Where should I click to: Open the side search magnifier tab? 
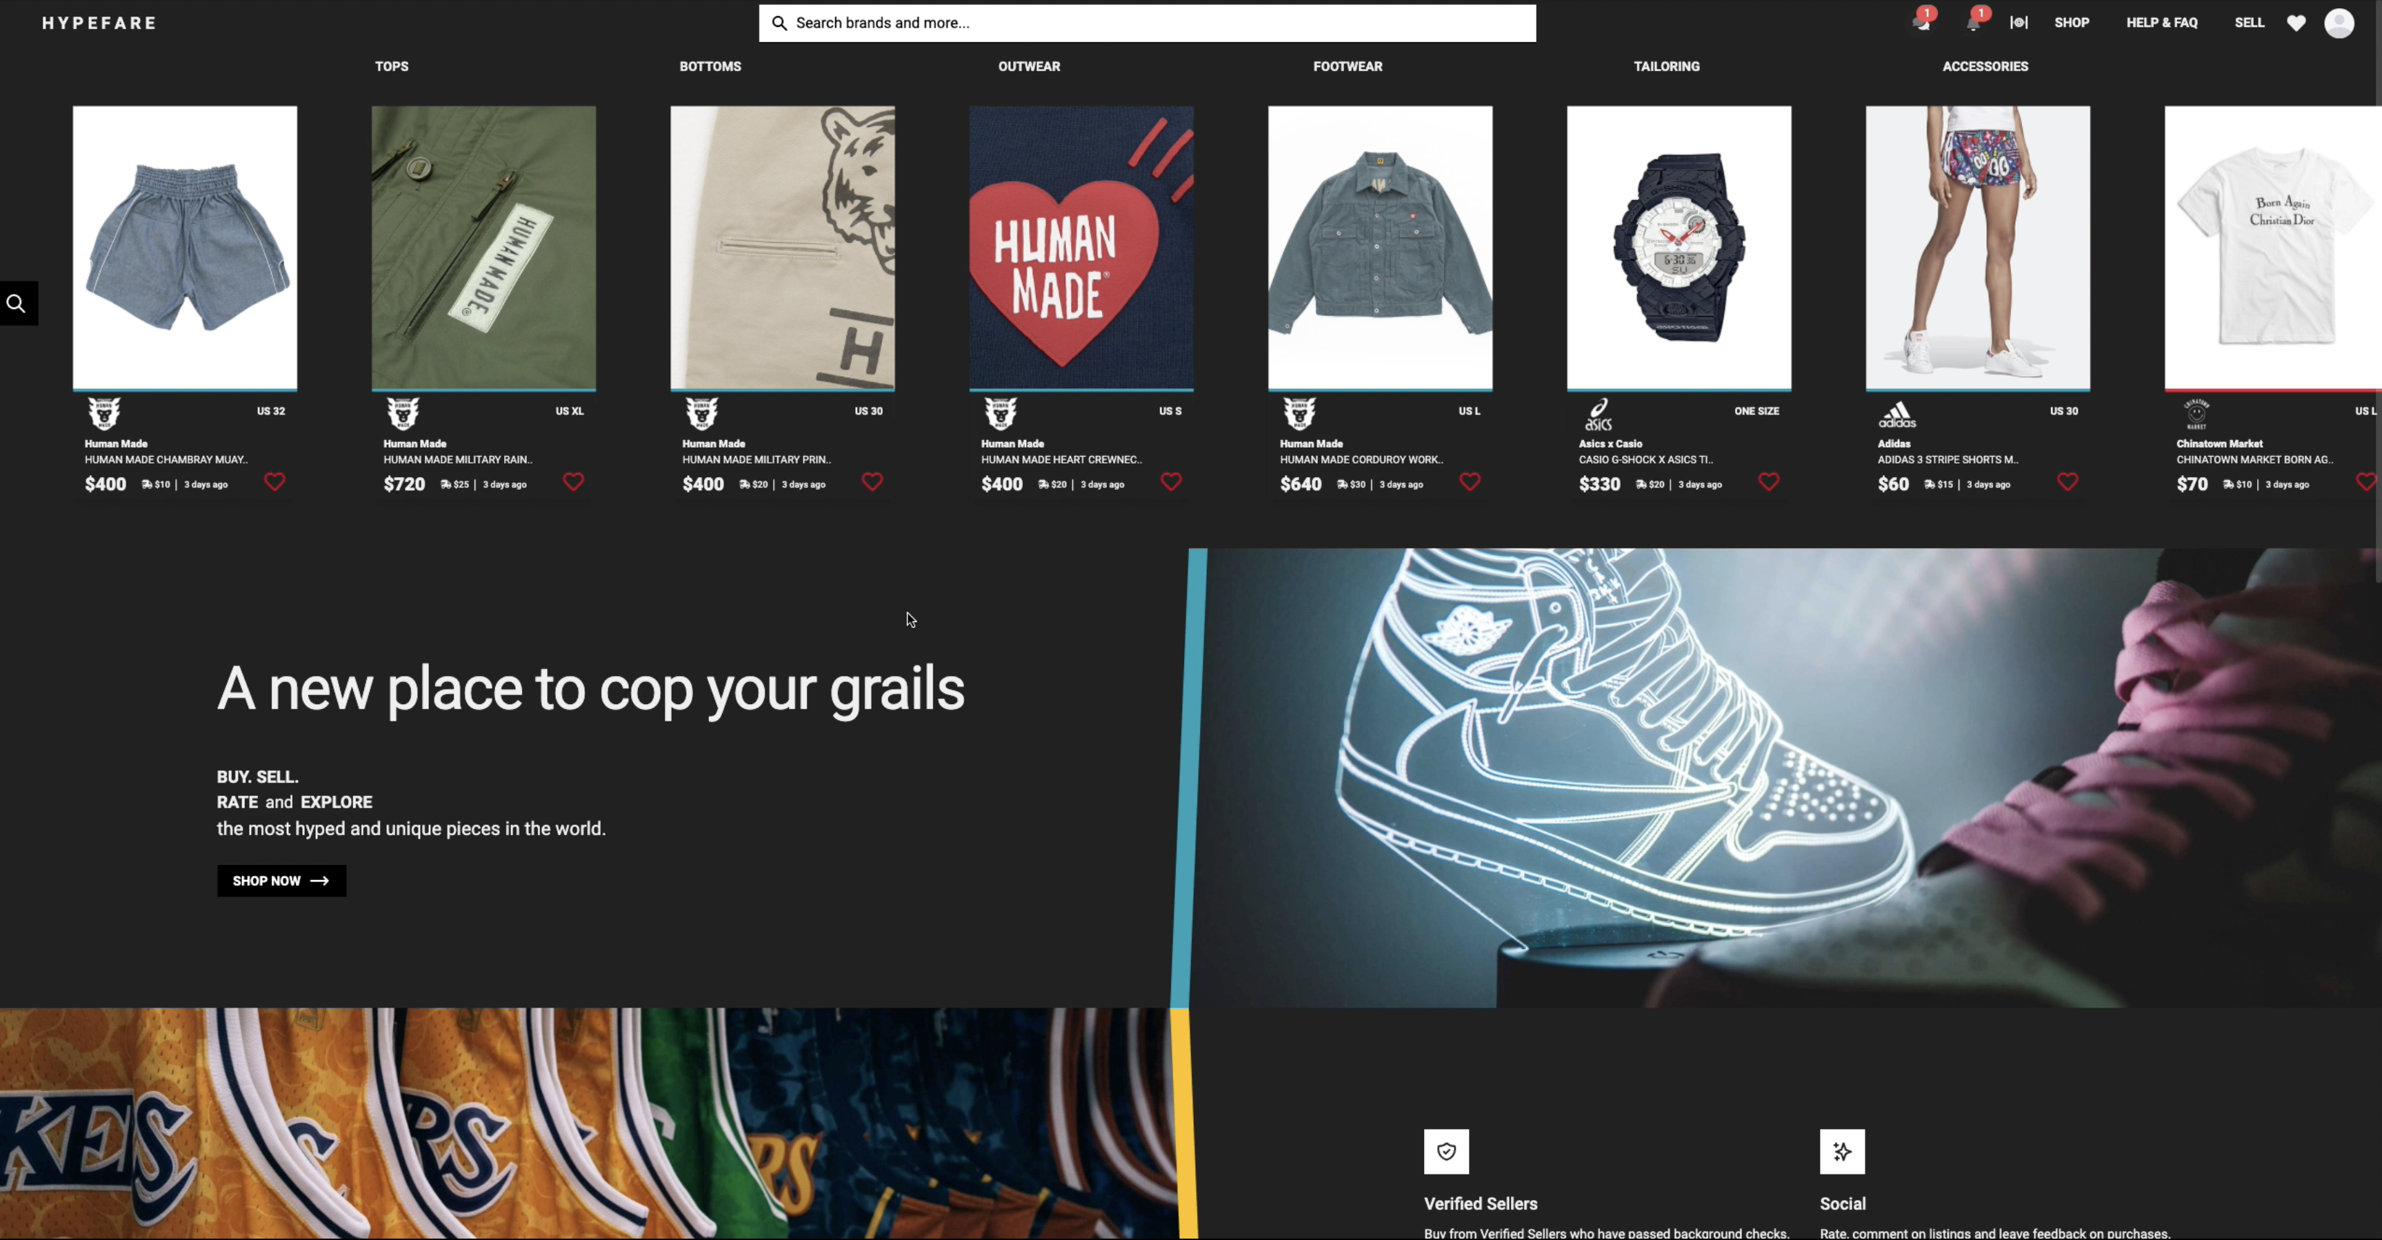coord(17,303)
